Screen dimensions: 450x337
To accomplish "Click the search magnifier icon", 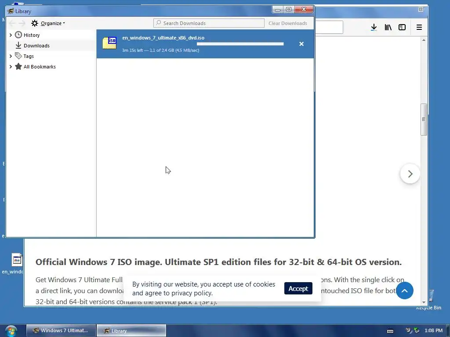I will [x=158, y=23].
